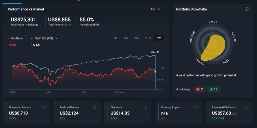The width and height of the screenshot is (257, 128).
Task: Click the Total Returns US$8,855 value
Action: (x=59, y=20)
